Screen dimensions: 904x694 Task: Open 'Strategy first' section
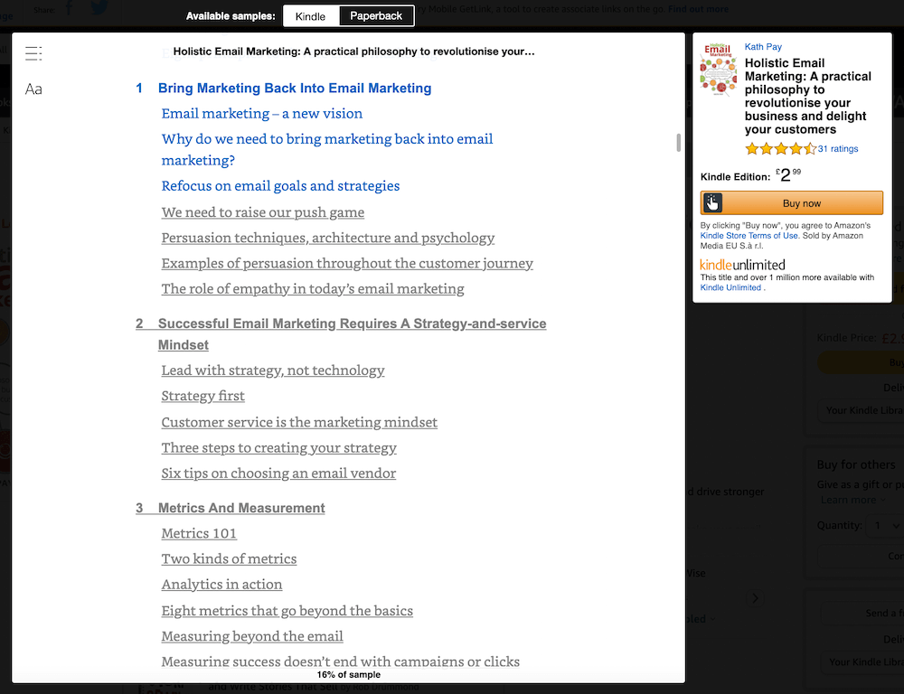click(202, 396)
